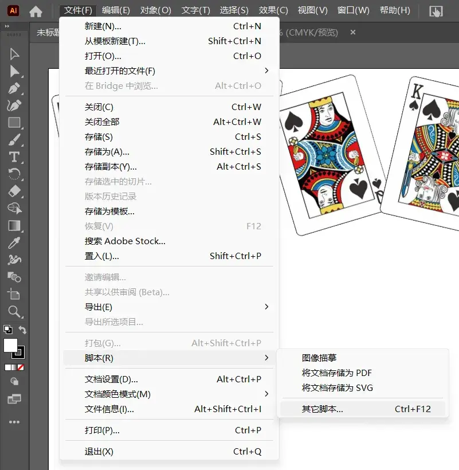The width and height of the screenshot is (459, 470).
Task: Select the Paintbrush tool
Action: [x=14, y=140]
